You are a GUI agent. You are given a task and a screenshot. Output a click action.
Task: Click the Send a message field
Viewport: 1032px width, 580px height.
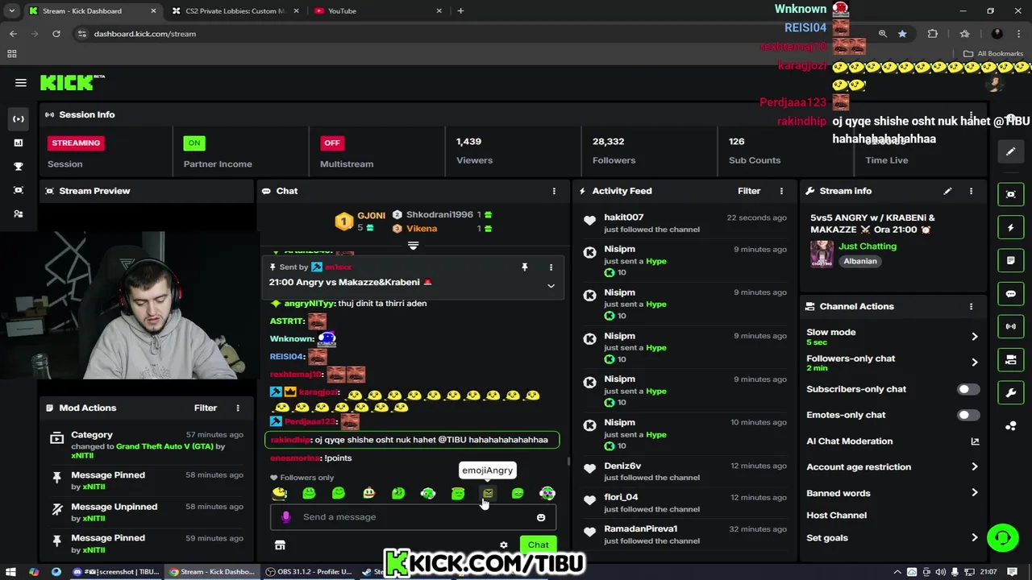(x=413, y=517)
